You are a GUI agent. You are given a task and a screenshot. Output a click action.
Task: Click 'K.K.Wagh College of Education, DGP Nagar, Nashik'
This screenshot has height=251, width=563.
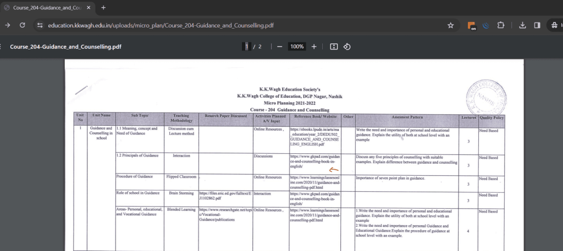pos(290,97)
